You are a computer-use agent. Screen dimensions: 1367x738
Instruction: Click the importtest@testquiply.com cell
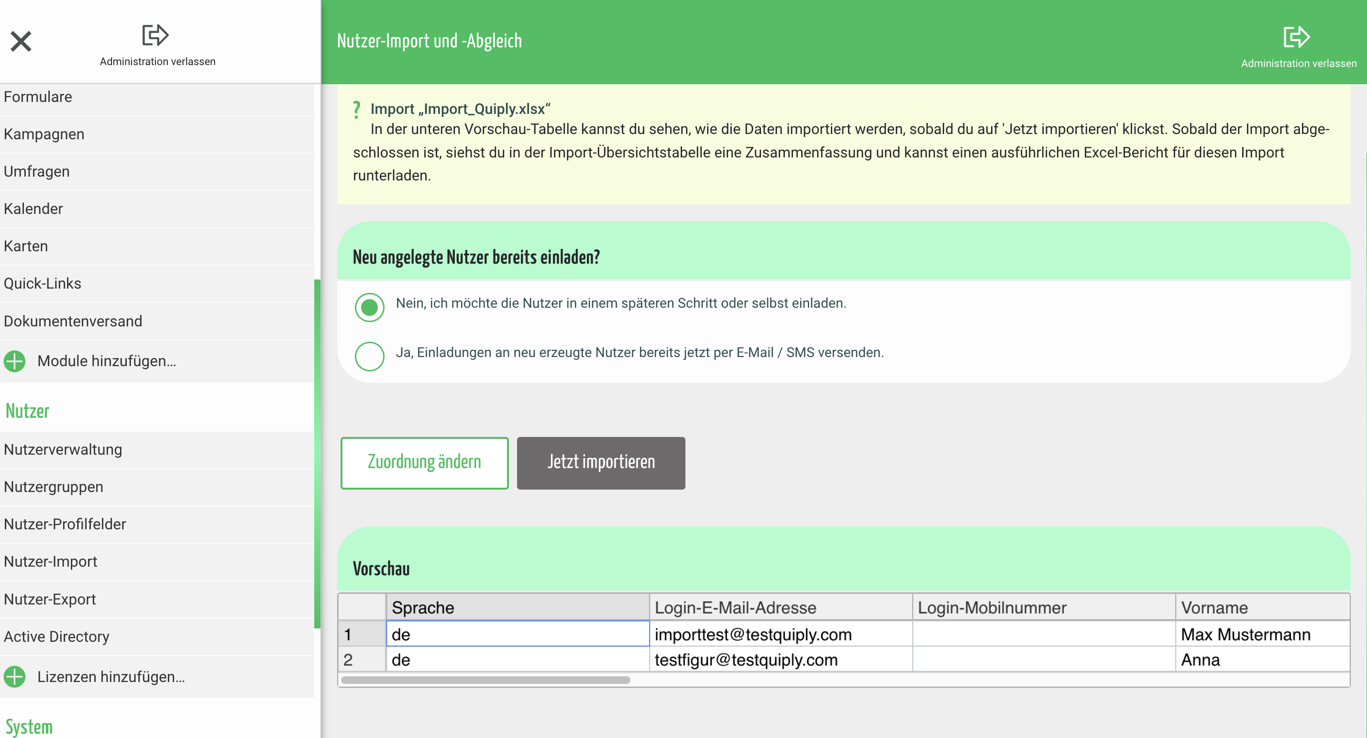781,634
